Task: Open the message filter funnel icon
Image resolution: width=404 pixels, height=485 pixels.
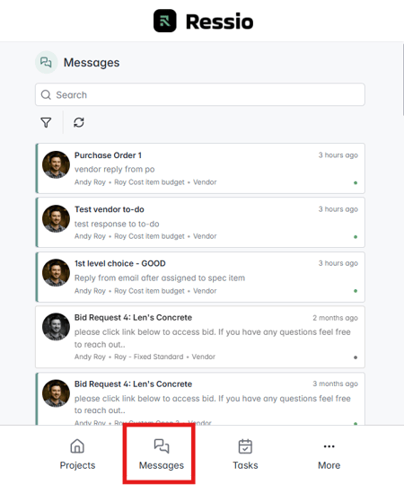Action: coord(46,122)
